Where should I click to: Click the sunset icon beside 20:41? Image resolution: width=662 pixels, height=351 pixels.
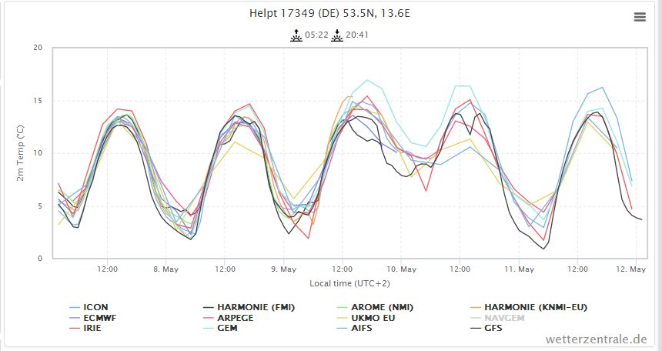[337, 35]
